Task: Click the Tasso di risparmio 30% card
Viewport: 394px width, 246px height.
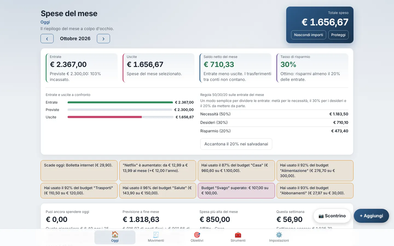Action: tap(312, 68)
